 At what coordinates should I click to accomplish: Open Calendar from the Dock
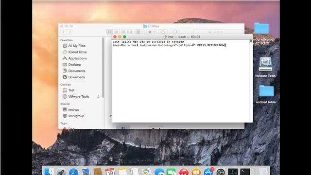(110, 172)
